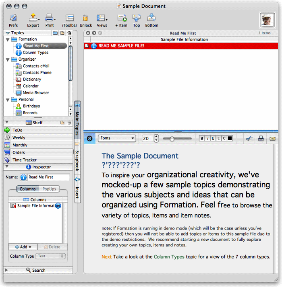Open the ToDo shelf item
This screenshot has width=282, height=287.
tap(38, 130)
